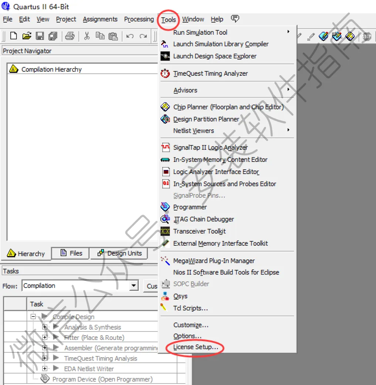
Task: Open the Help menu
Action: (217, 19)
